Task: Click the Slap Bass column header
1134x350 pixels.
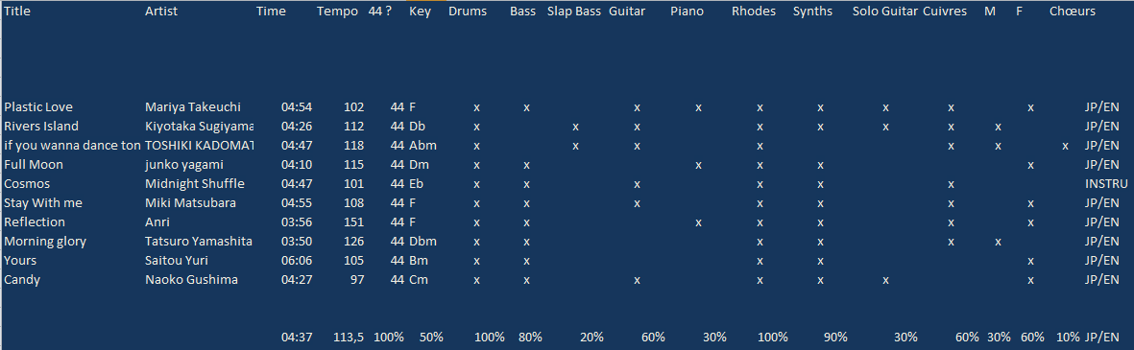Action: click(x=574, y=12)
